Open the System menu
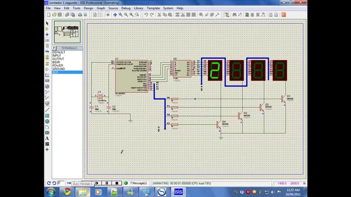This screenshot has height=197, width=351. (x=168, y=8)
